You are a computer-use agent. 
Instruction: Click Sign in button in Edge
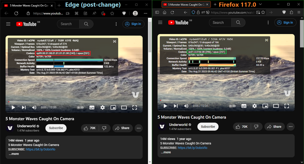pyautogui.click(x=133, y=24)
